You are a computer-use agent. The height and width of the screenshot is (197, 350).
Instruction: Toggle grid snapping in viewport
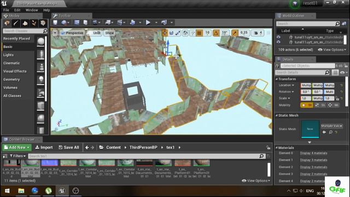[199, 33]
